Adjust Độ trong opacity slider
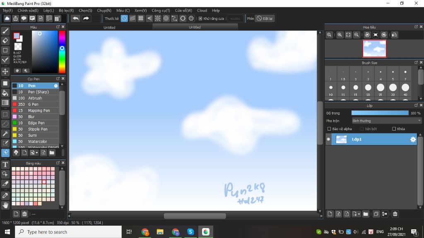 coord(380,113)
